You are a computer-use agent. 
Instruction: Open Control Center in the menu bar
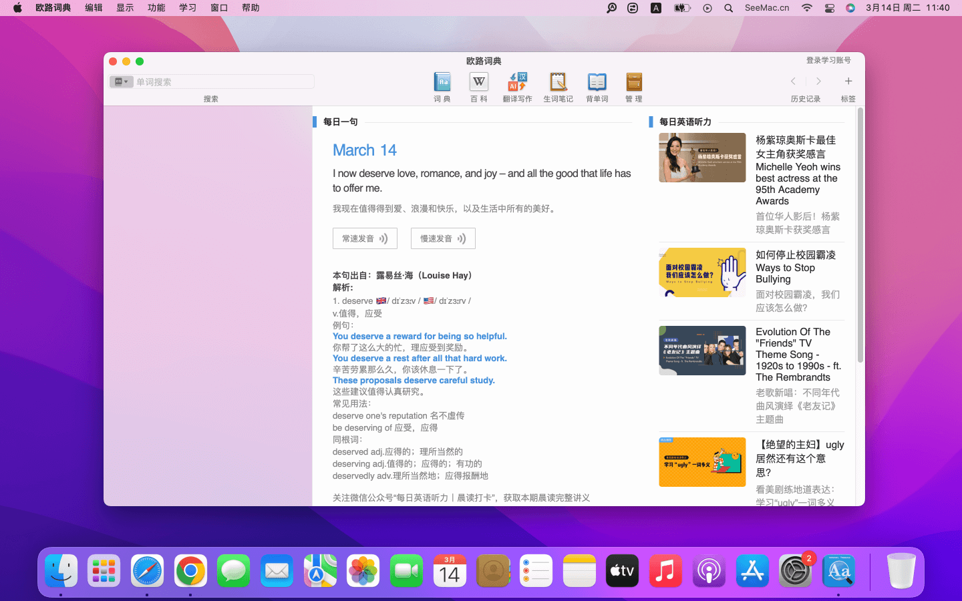pyautogui.click(x=830, y=8)
